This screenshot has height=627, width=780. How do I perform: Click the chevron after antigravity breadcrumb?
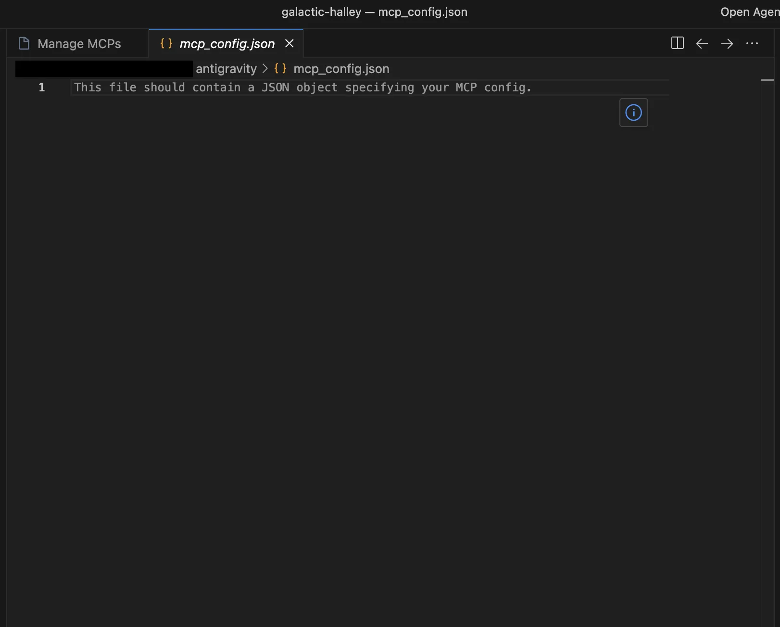coord(264,68)
